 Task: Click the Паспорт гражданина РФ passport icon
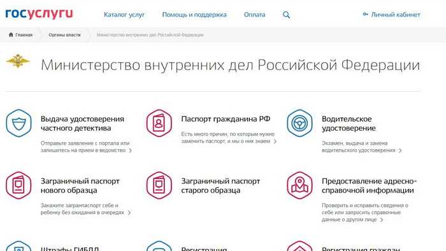(x=159, y=123)
